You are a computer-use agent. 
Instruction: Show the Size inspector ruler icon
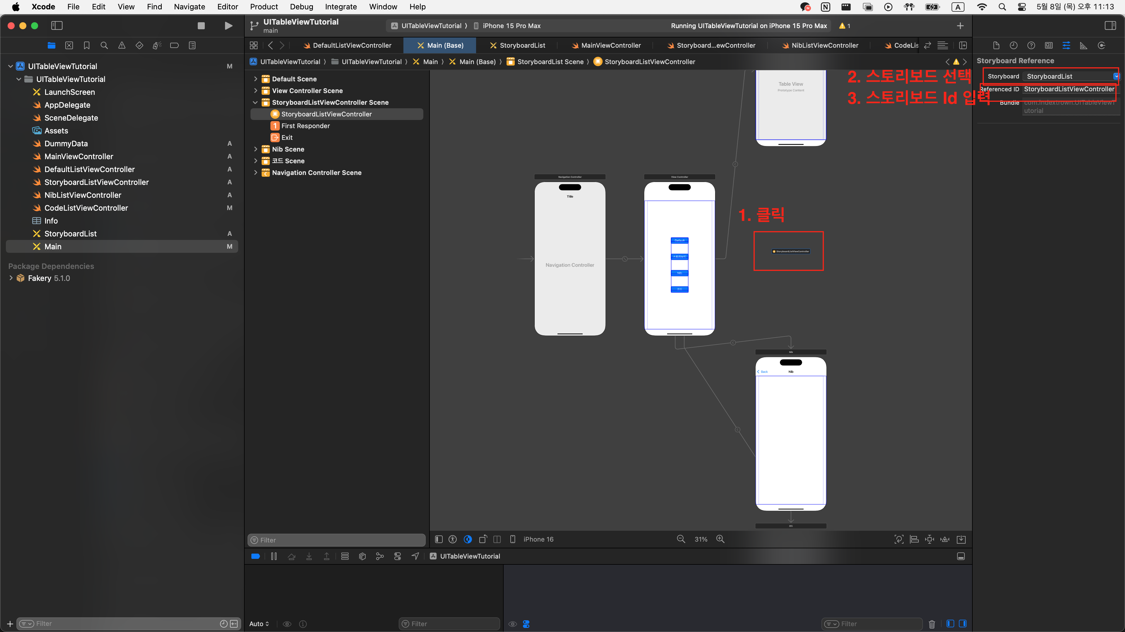click(x=1083, y=45)
